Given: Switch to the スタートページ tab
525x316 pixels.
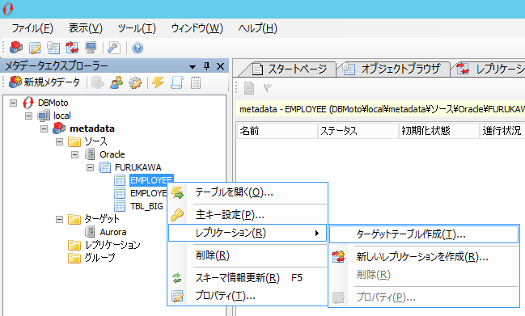Looking at the screenshot, I should pos(289,70).
